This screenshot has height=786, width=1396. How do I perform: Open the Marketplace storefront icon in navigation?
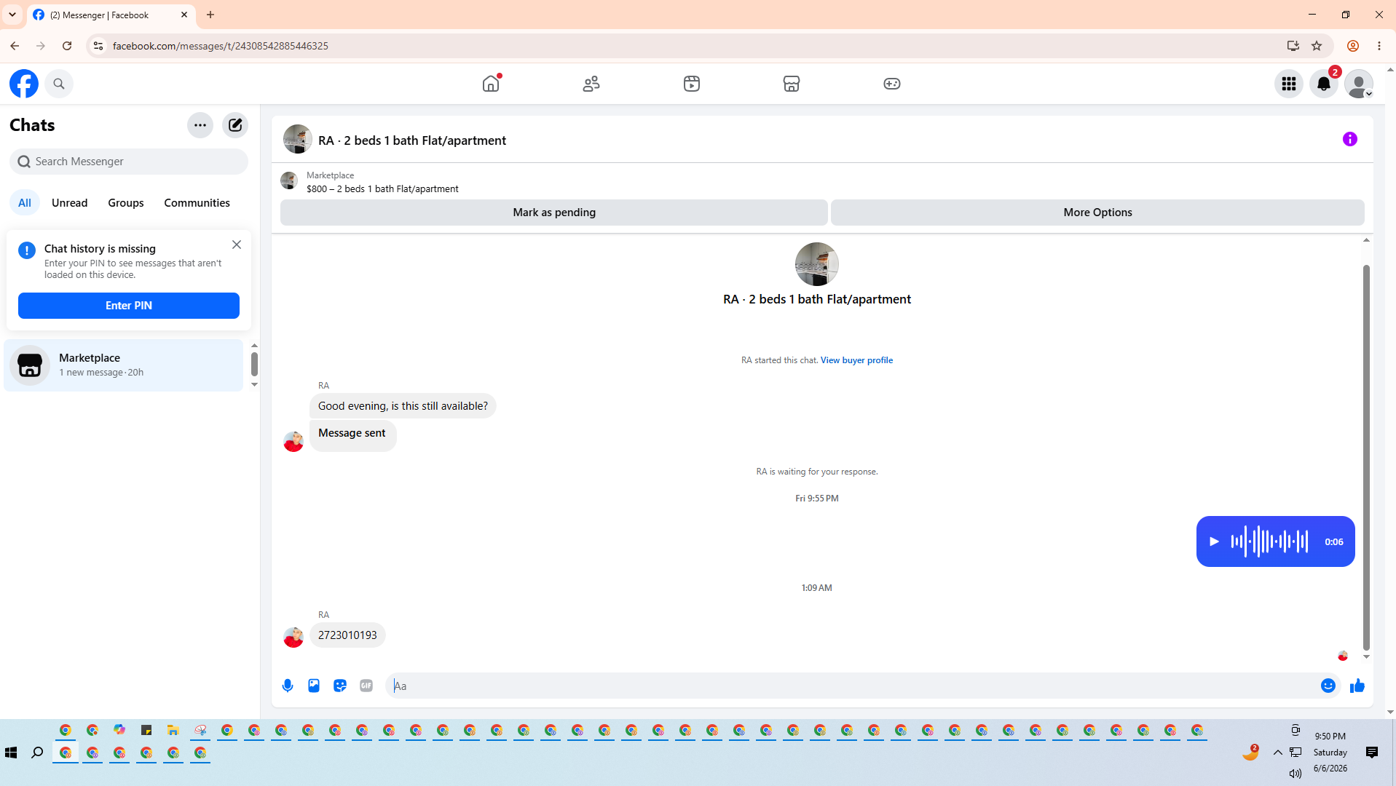click(792, 84)
